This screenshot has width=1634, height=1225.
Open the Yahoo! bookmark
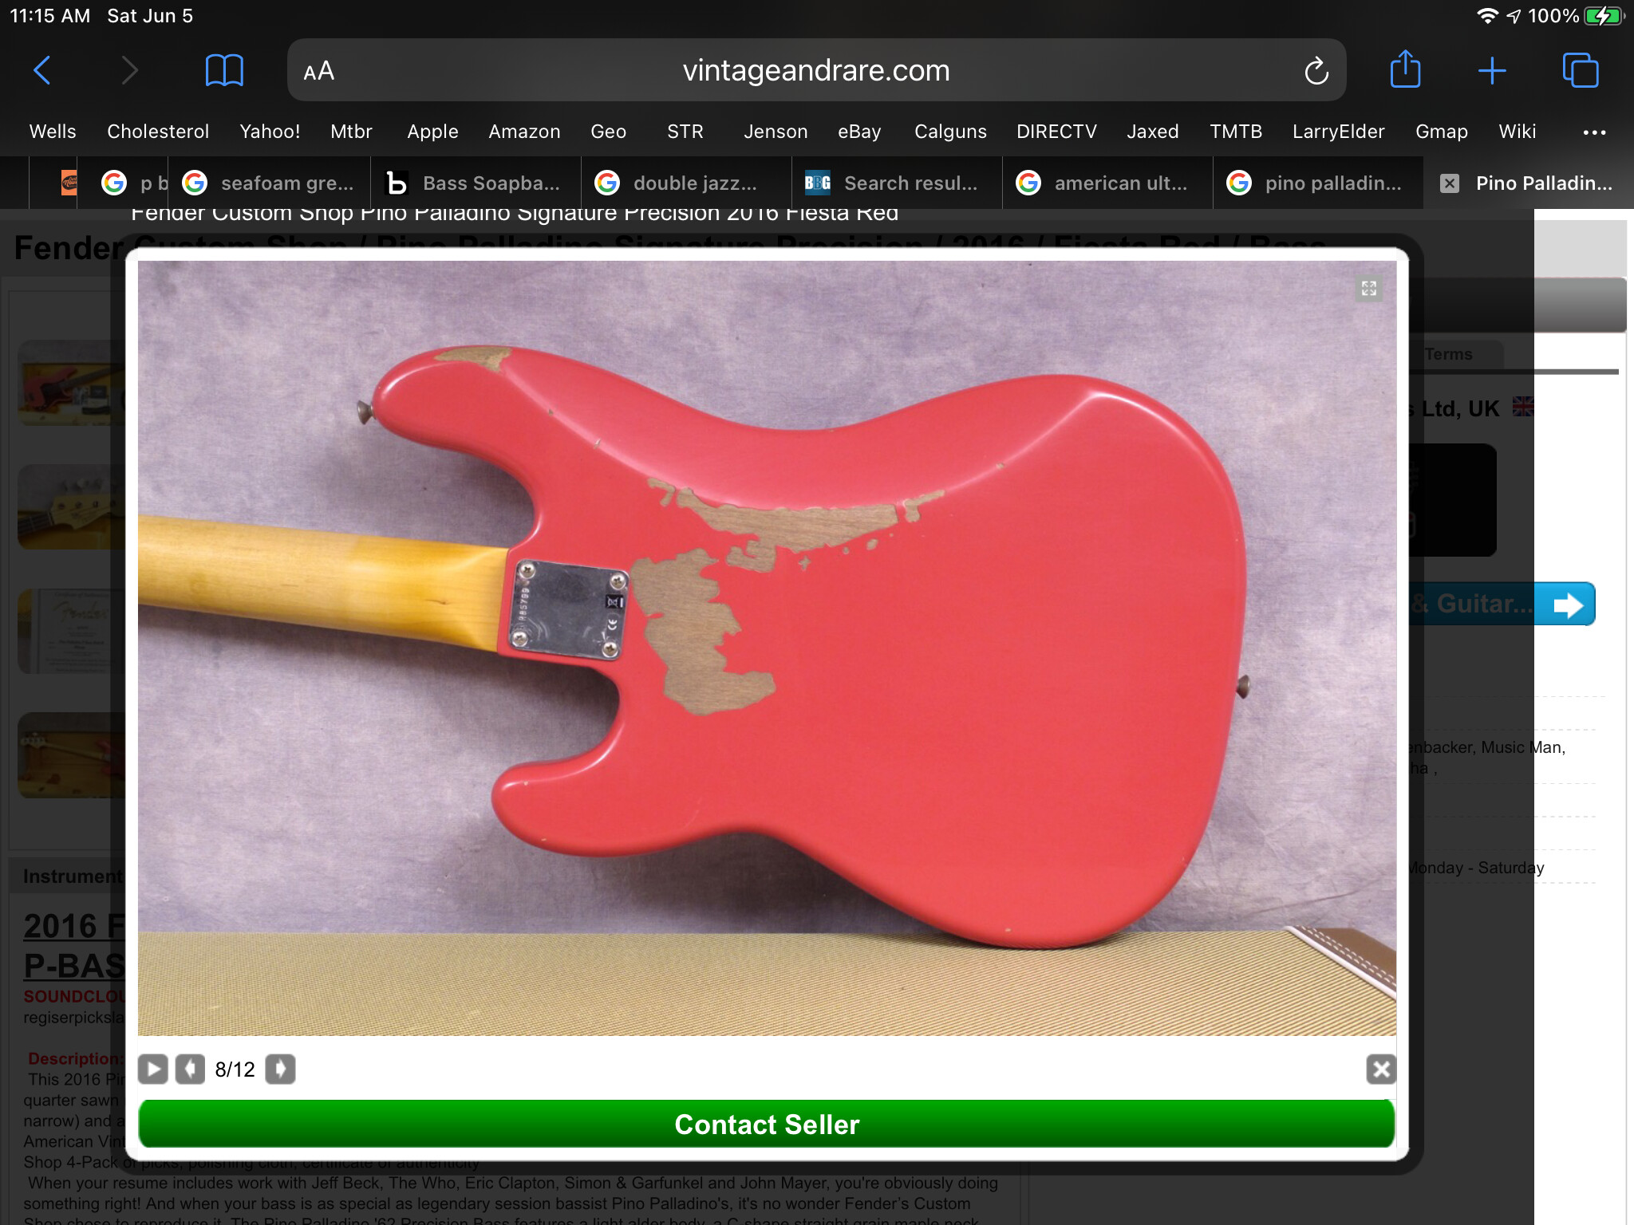[x=270, y=132]
